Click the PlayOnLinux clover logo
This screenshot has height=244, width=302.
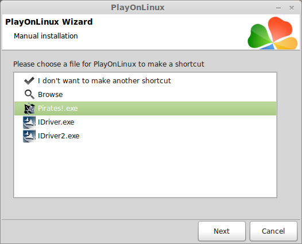(273, 33)
